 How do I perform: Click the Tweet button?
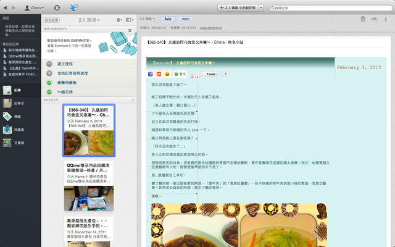click(x=209, y=74)
